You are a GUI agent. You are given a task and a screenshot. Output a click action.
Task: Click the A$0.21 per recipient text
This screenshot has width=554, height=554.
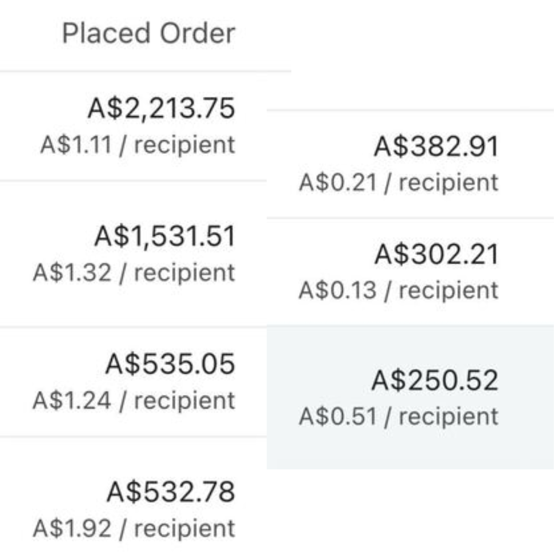point(398,183)
